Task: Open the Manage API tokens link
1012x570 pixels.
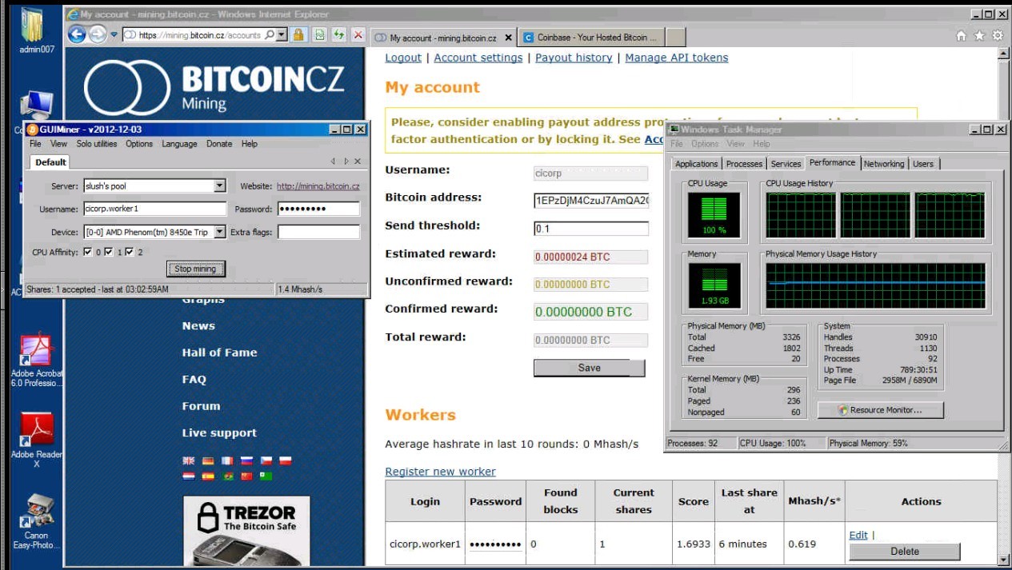Action: coord(677,58)
